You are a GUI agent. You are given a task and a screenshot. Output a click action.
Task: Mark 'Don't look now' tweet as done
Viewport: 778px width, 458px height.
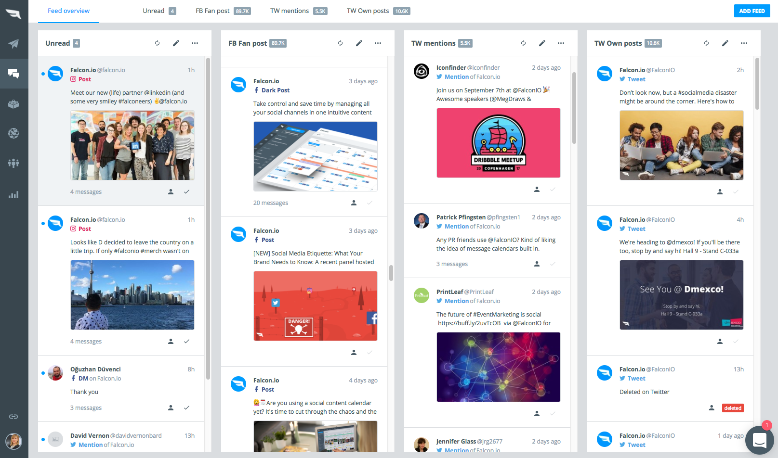pos(736,191)
